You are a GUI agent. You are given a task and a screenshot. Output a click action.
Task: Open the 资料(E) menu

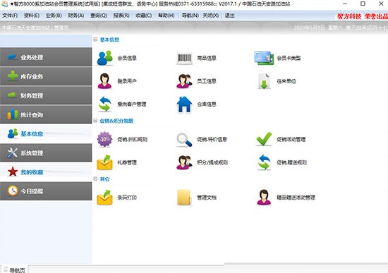32,16
